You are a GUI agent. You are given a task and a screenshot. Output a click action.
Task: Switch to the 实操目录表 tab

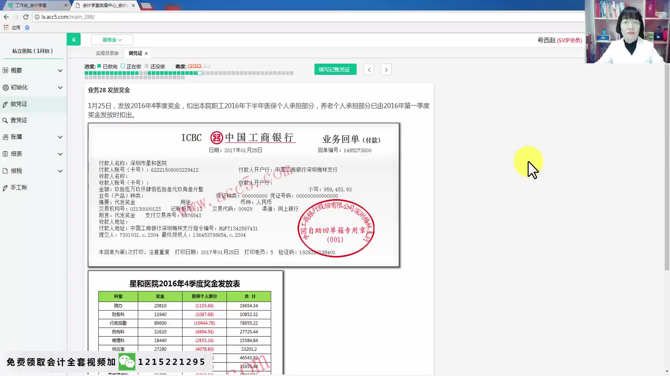[107, 53]
